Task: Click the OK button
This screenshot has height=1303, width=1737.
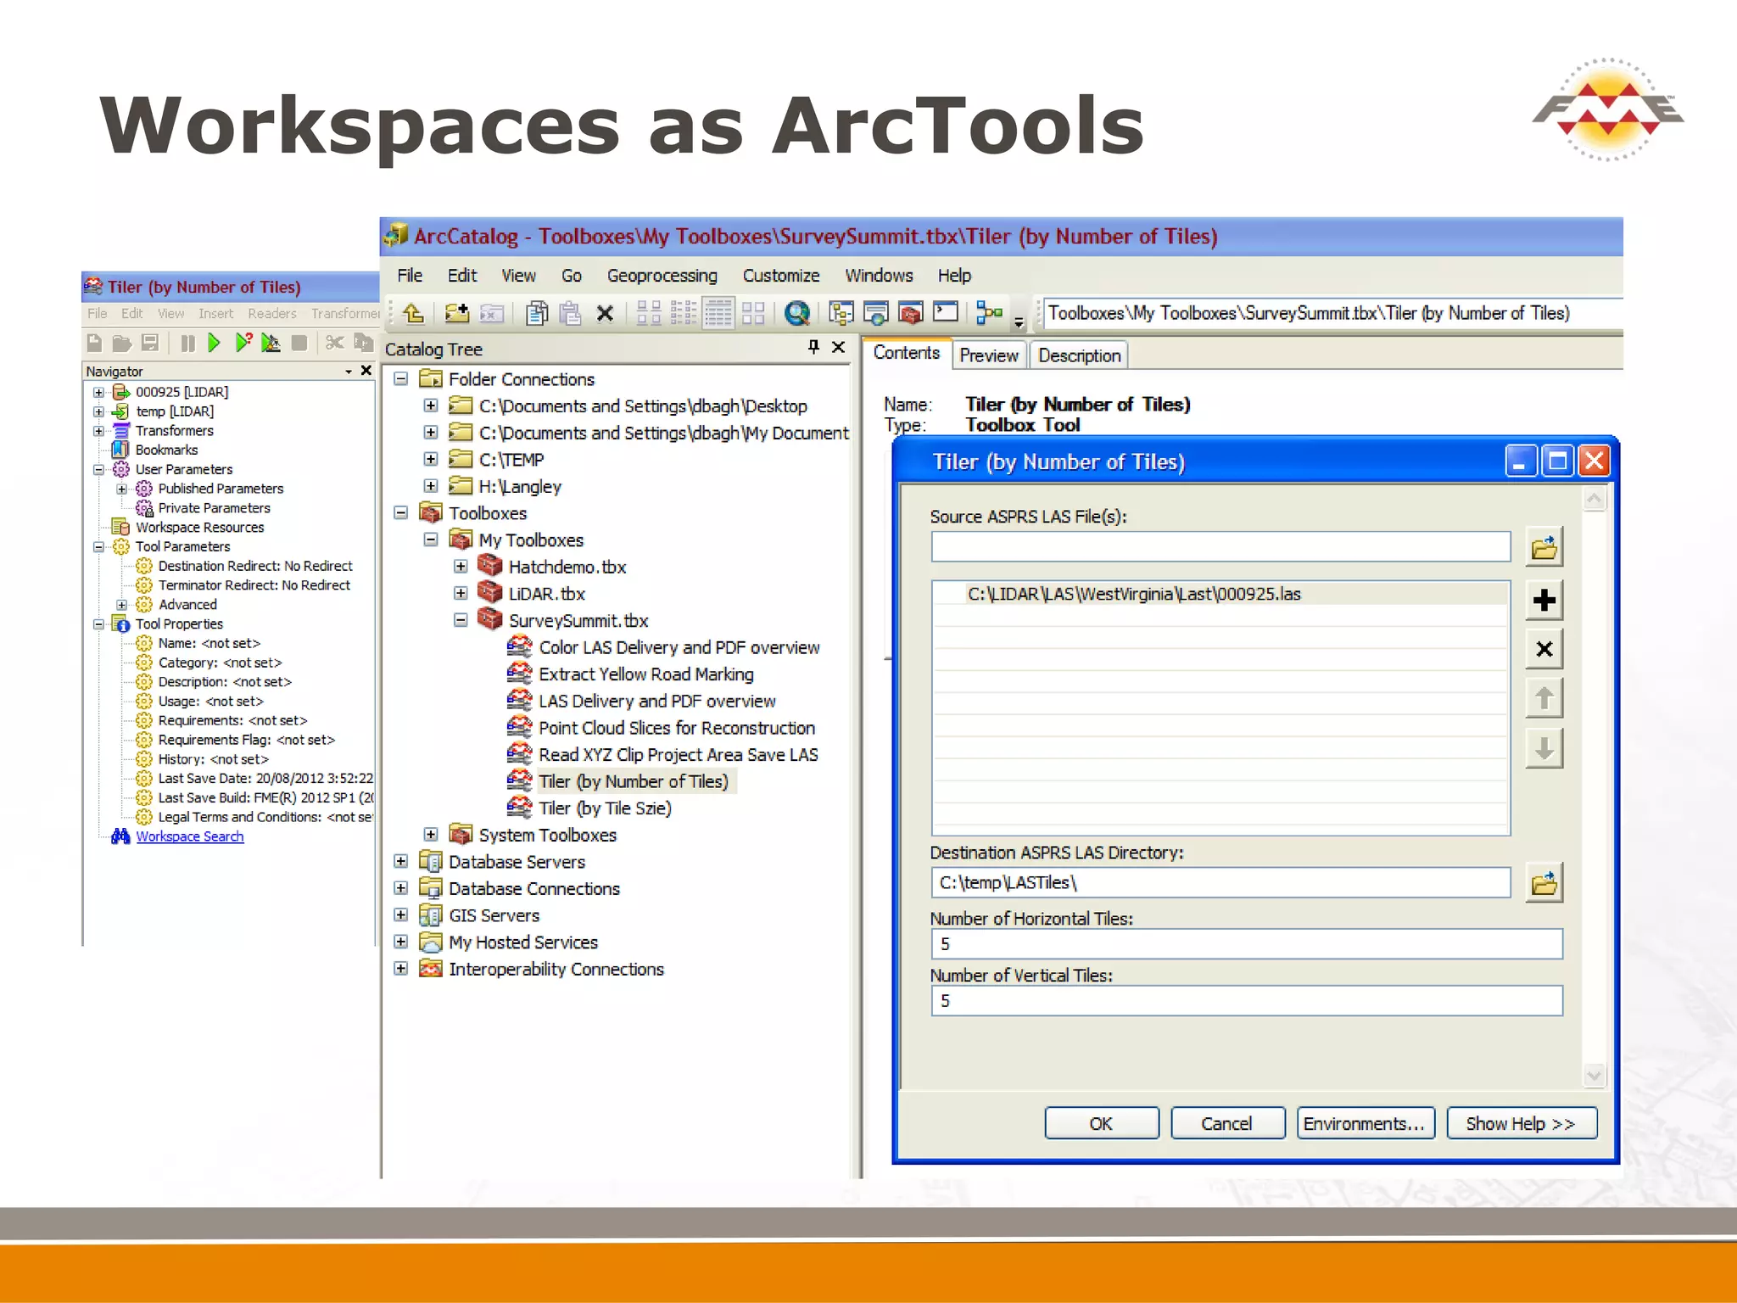Action: tap(1101, 1123)
